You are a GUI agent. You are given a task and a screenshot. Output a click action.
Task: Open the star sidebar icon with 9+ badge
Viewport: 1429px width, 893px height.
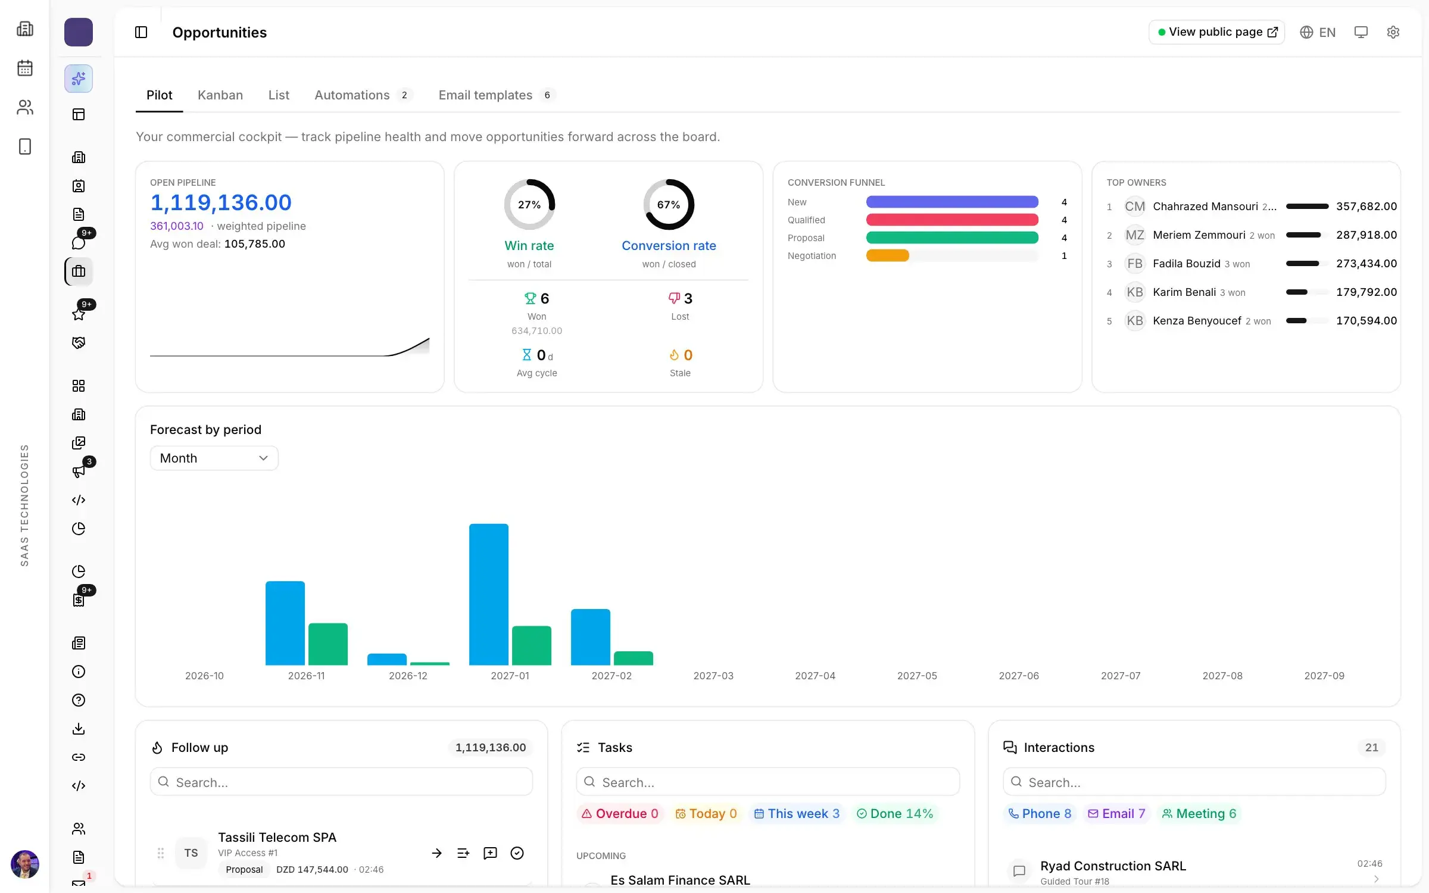pos(79,314)
